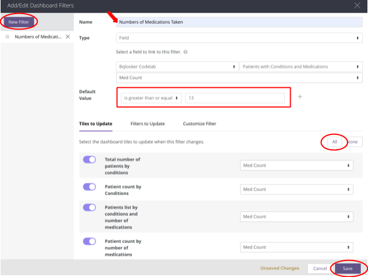This screenshot has width=368, height=277.
Task: Disable Patients list by conditions tile switch
Action: [90, 207]
